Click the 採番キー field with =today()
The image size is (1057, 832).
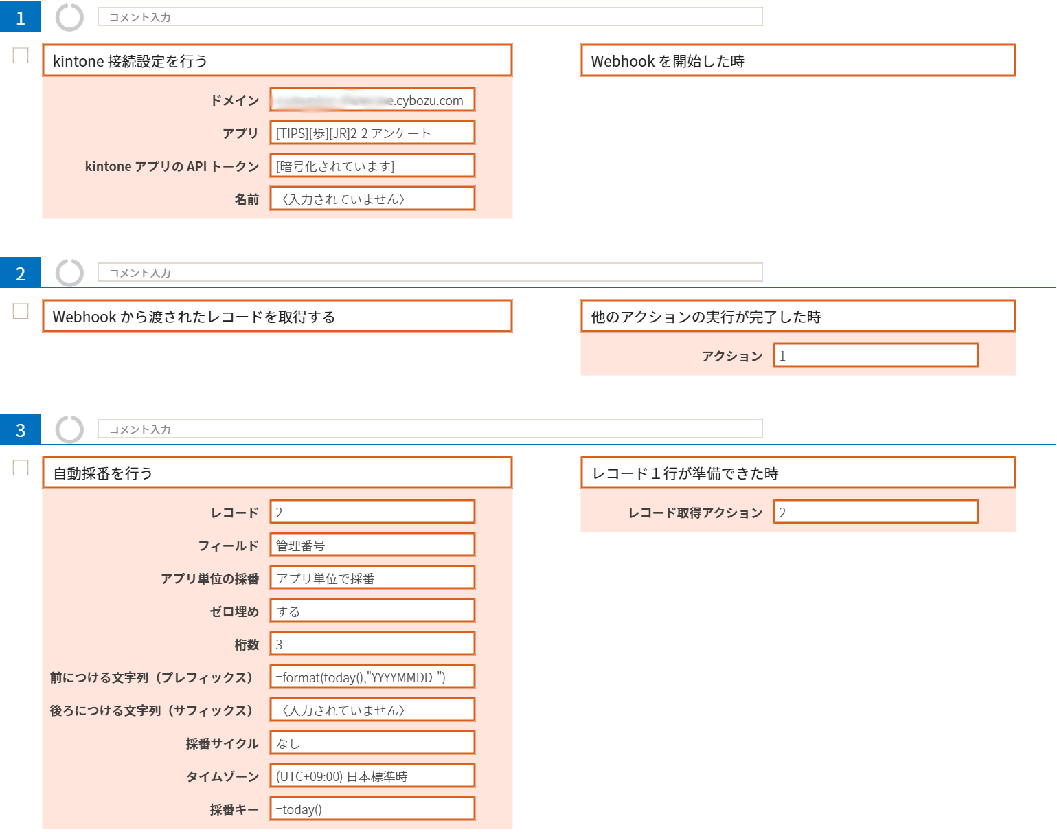click(372, 809)
